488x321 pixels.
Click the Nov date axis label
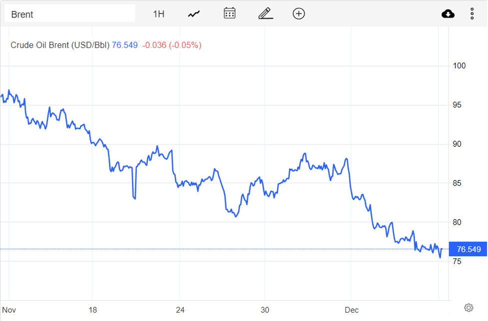9,310
